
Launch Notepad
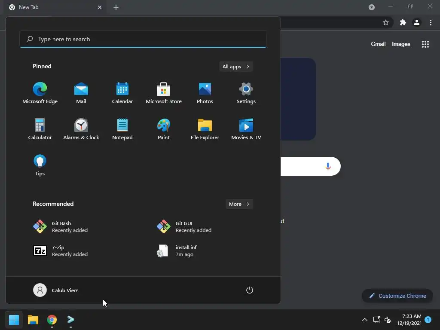click(x=122, y=129)
